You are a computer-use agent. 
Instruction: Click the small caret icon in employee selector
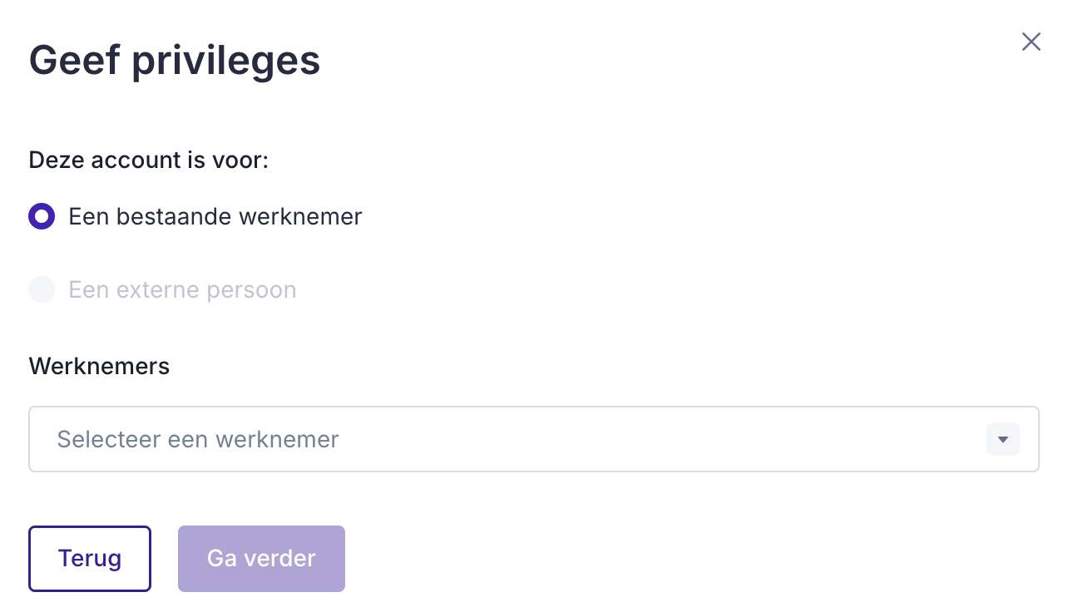coord(1002,439)
